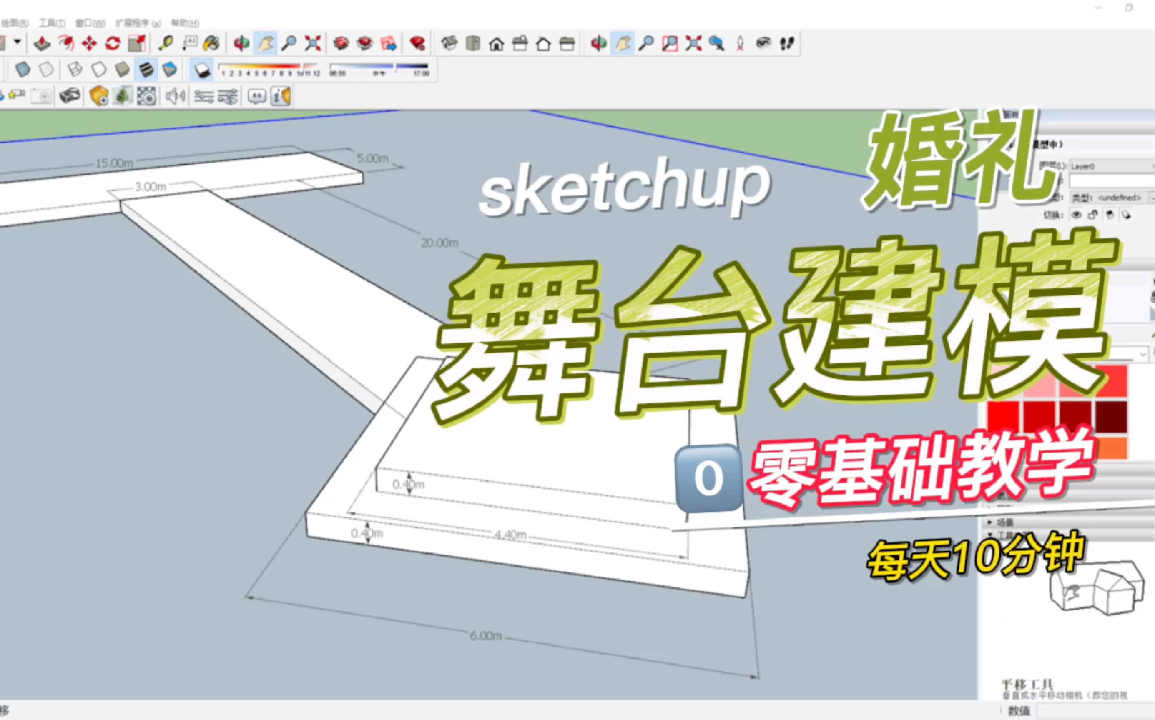
Task: Click the 数值 measurements input box
Action: (x=1096, y=711)
